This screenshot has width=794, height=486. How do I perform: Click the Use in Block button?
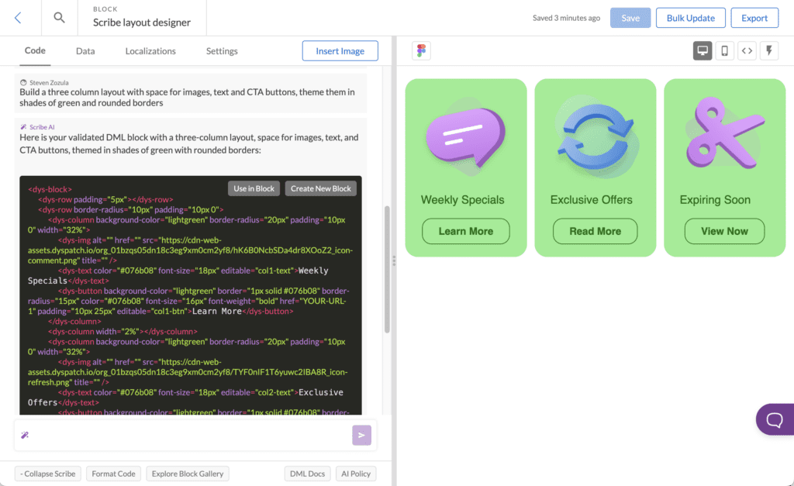tap(254, 188)
